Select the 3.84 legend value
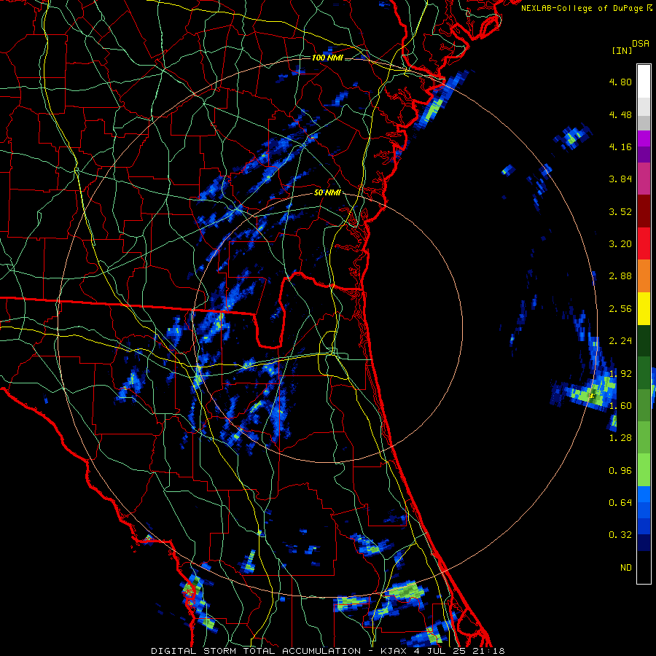 [620, 179]
